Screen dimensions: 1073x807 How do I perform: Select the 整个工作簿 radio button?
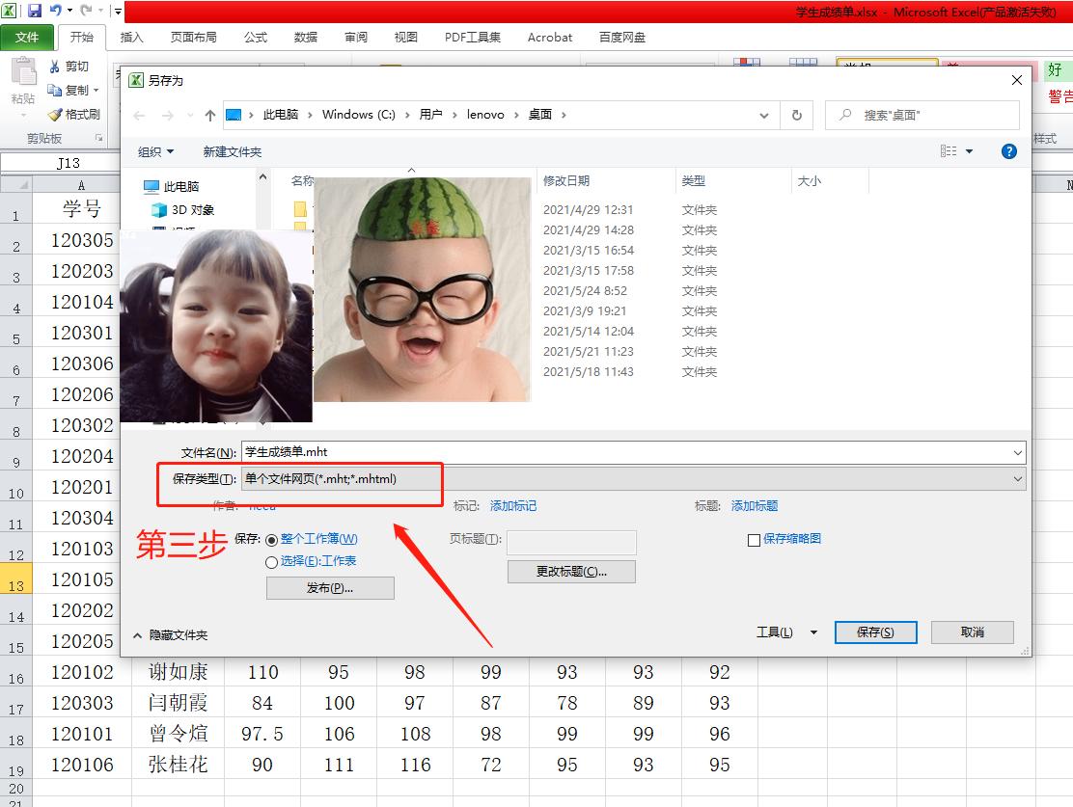tap(272, 539)
